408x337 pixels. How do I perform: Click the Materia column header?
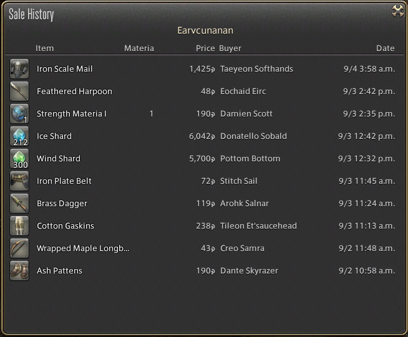pyautogui.click(x=138, y=48)
